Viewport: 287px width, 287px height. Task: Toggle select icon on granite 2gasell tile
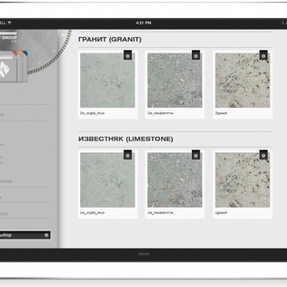tap(263, 55)
